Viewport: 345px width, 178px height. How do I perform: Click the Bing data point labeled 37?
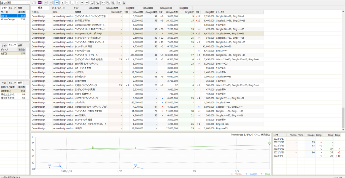coord(93,148)
